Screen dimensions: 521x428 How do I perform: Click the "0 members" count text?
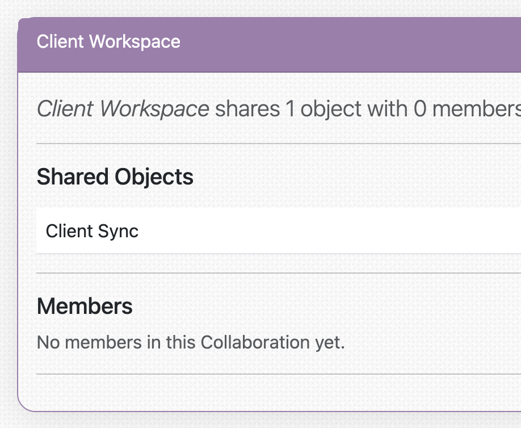click(465, 109)
